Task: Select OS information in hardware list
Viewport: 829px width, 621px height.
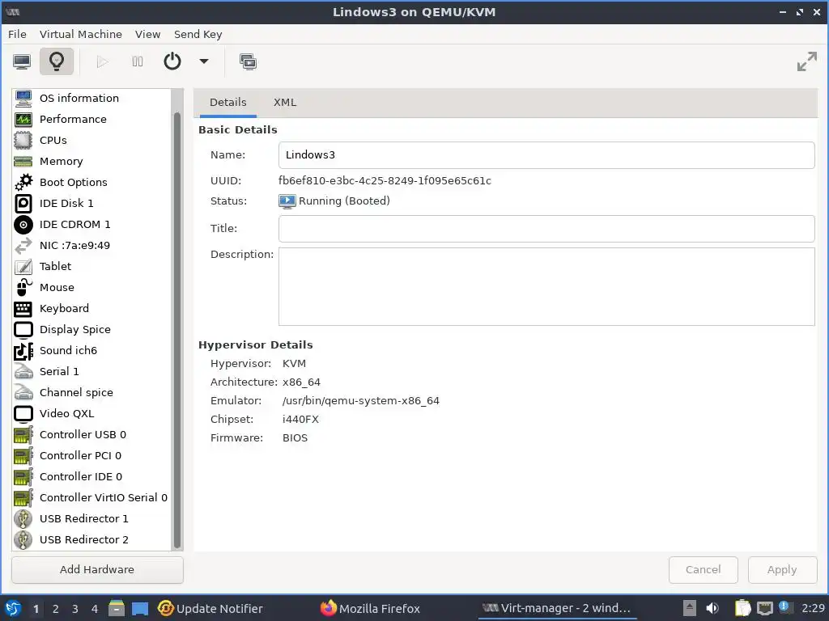Action: (x=91, y=98)
